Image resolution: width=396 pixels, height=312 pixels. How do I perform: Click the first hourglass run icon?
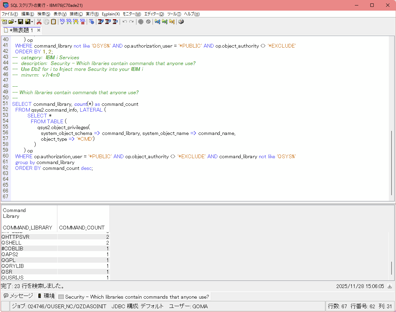[101, 22]
